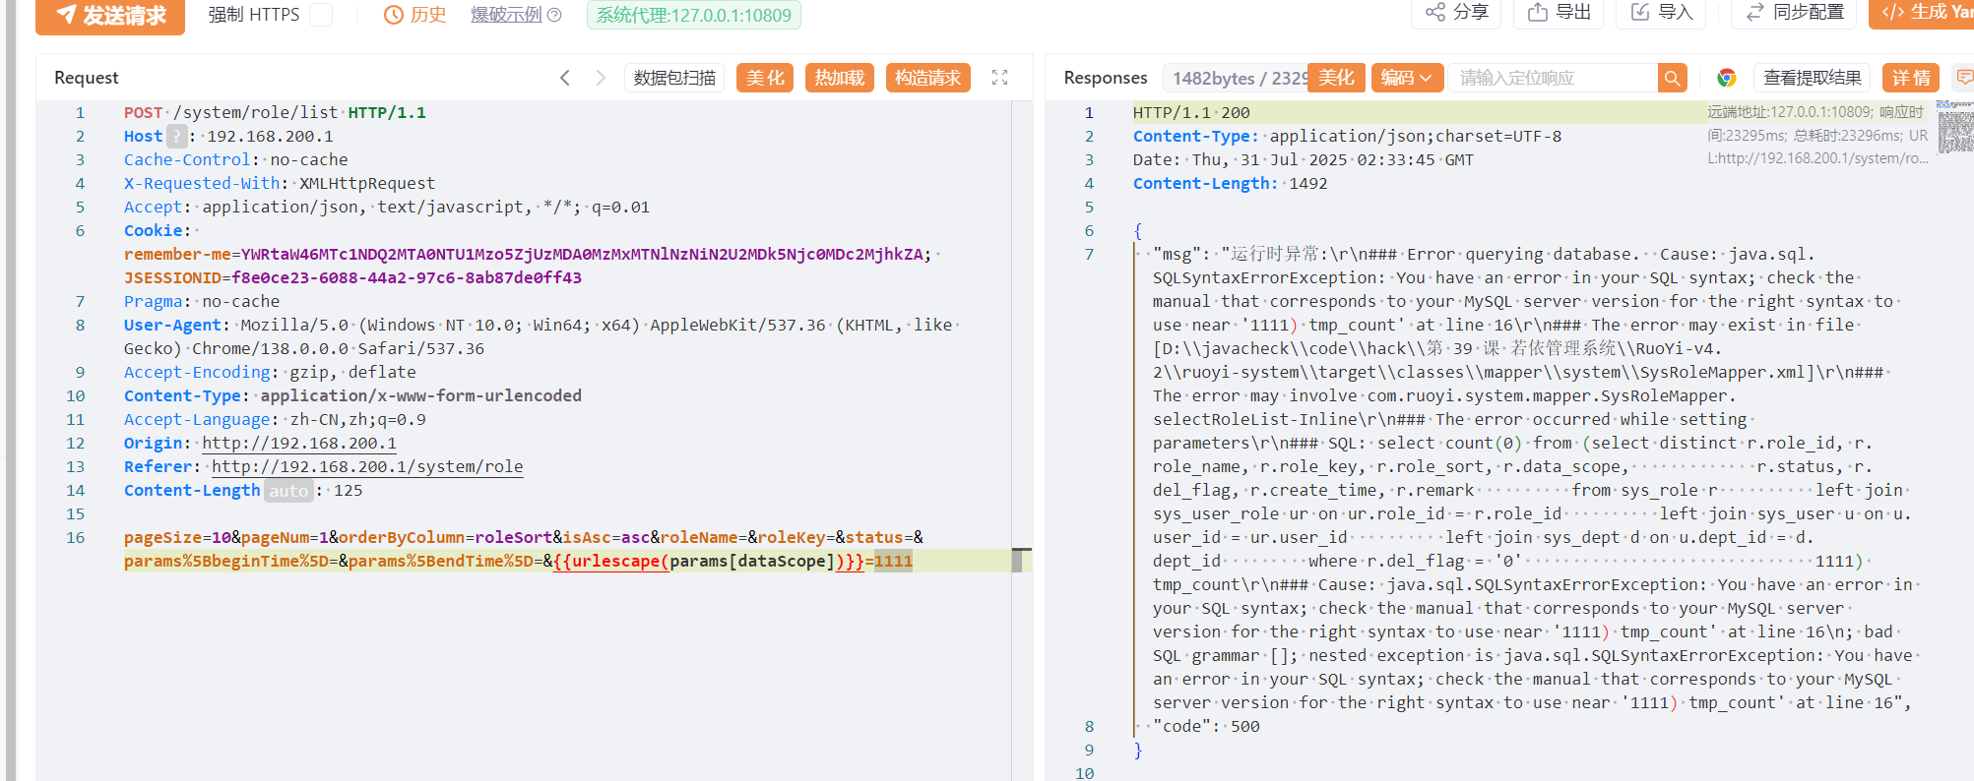Toggle the 强制 HTTPS checkbox
The image size is (1974, 781).
pos(321,15)
